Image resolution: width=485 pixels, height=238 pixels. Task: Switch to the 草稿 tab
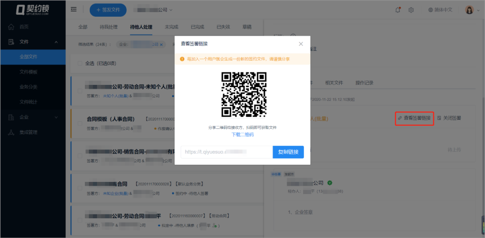point(247,27)
